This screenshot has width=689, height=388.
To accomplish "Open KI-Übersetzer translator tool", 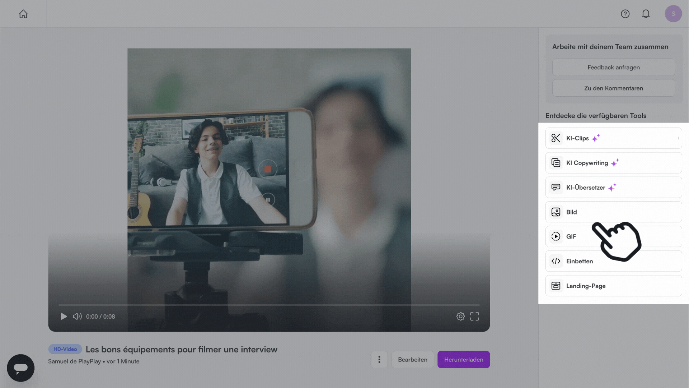I will pos(614,187).
